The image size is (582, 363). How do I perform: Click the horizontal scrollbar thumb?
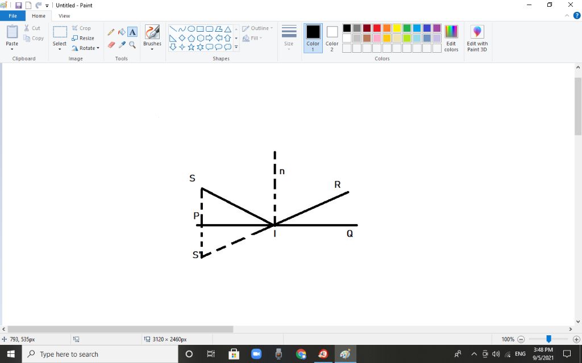coord(120,329)
